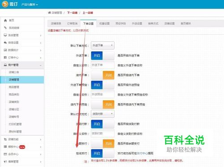Toggle the 外送下单 switch
The width and height of the screenshot is (224, 167).
click(103, 55)
